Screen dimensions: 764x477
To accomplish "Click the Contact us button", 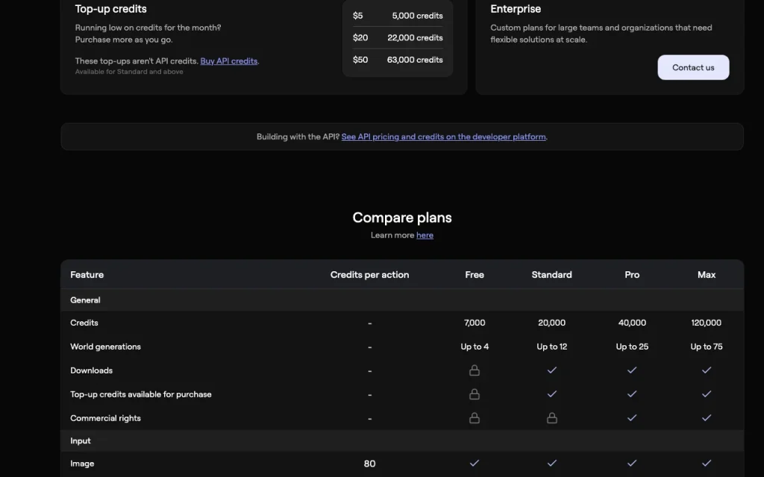I will point(693,67).
